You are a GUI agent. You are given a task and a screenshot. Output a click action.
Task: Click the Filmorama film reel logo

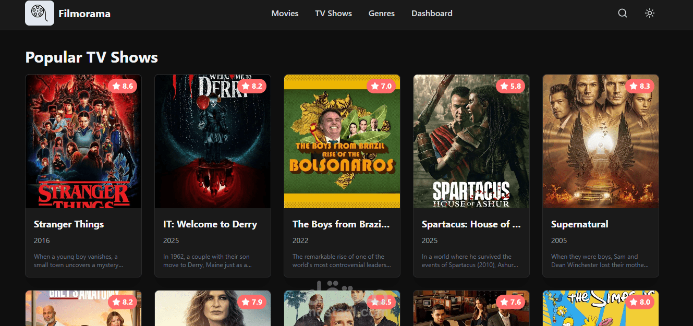pos(40,13)
